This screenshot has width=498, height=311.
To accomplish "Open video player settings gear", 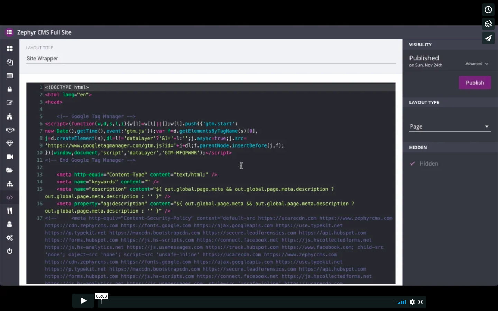I will click(x=412, y=302).
